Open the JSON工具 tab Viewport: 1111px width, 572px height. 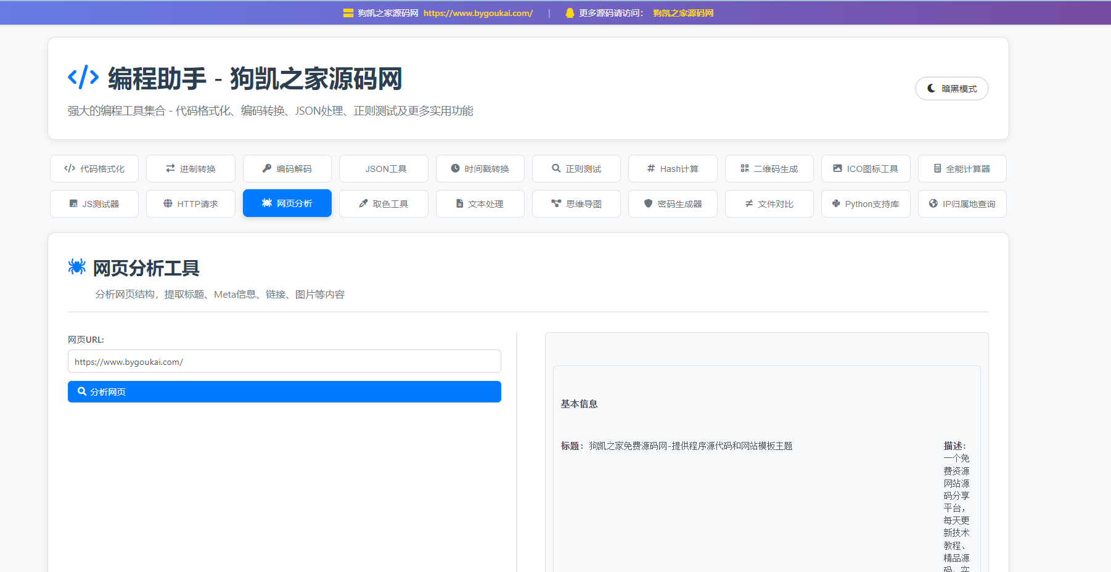pos(383,169)
